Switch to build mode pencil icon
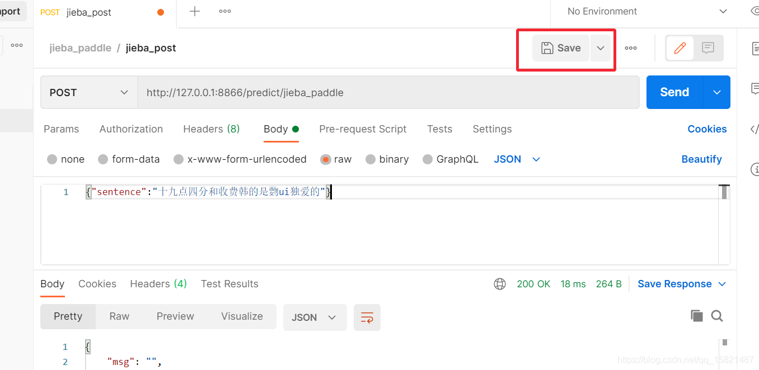This screenshot has height=370, width=759. pyautogui.click(x=680, y=48)
